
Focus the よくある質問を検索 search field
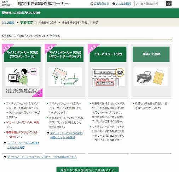tap(150, 4)
